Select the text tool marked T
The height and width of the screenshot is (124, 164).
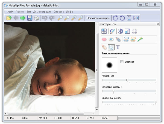click(x=118, y=47)
